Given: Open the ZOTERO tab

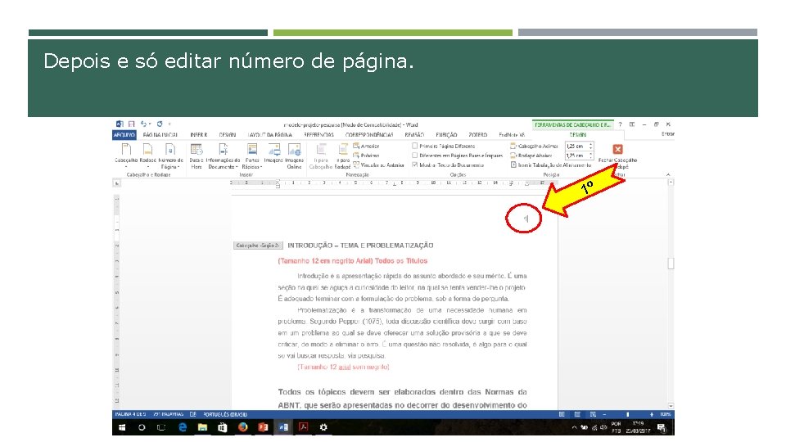Looking at the screenshot, I should tap(477, 135).
